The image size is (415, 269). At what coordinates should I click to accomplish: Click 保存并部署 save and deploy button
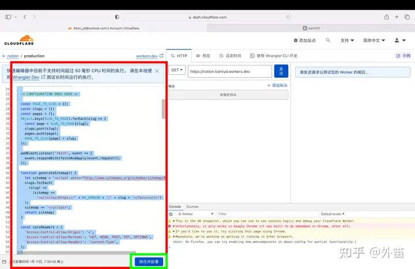[149, 262]
